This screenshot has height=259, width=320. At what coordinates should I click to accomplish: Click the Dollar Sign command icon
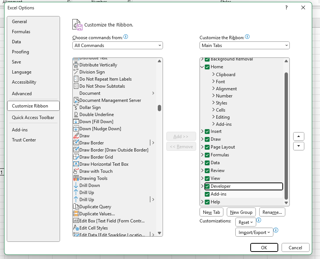click(x=76, y=107)
